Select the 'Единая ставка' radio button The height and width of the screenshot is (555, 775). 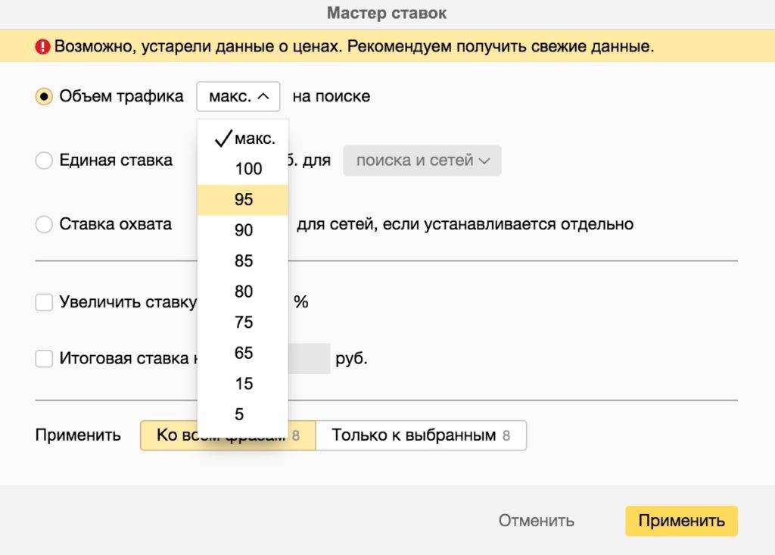tap(45, 161)
